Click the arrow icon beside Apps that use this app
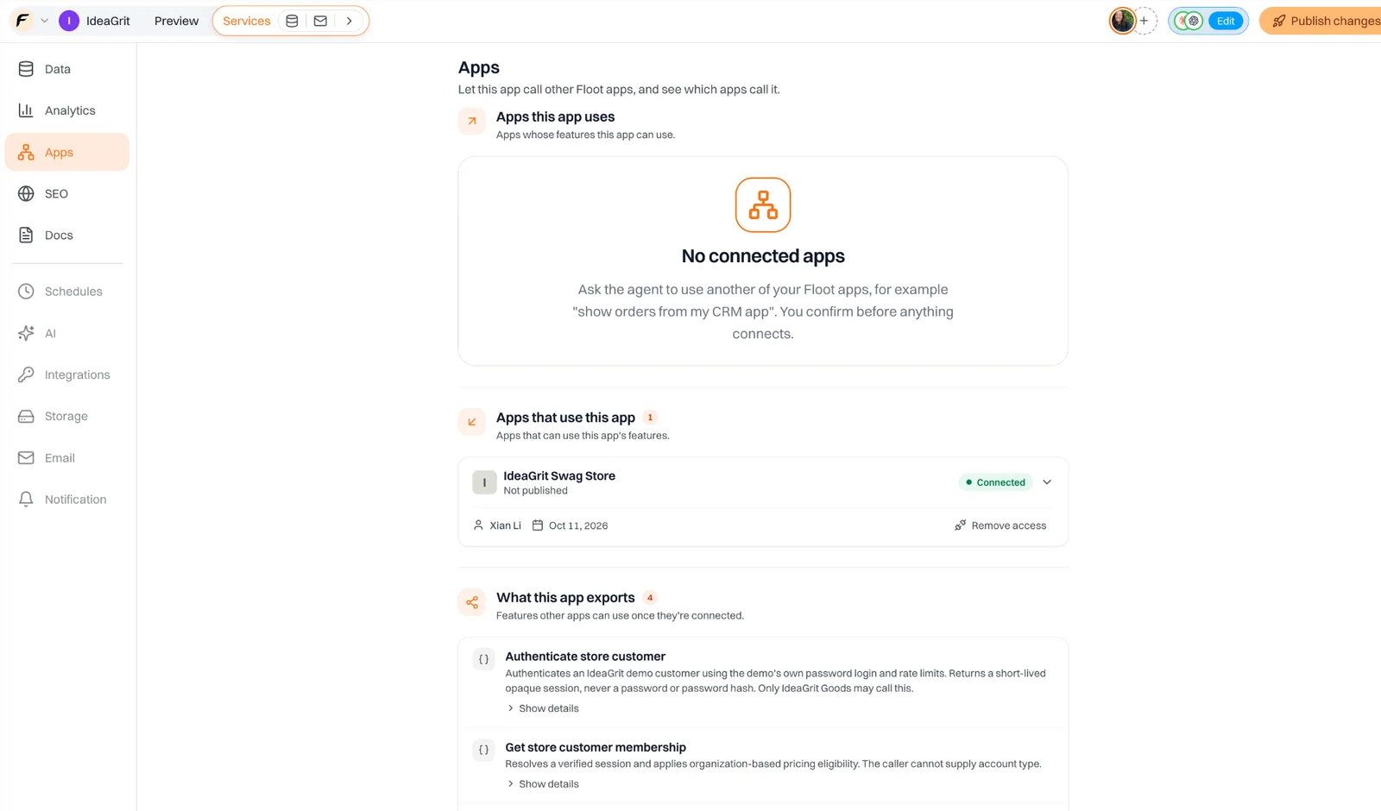The width and height of the screenshot is (1381, 811). pos(472,422)
